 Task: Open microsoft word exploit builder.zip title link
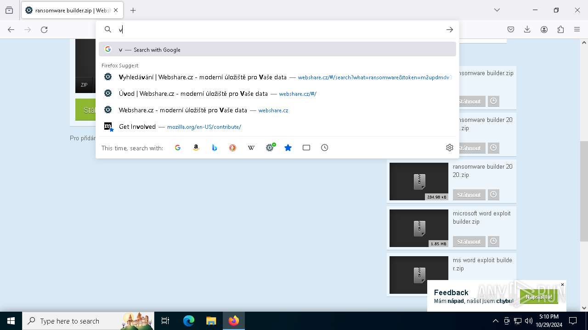[482, 217]
